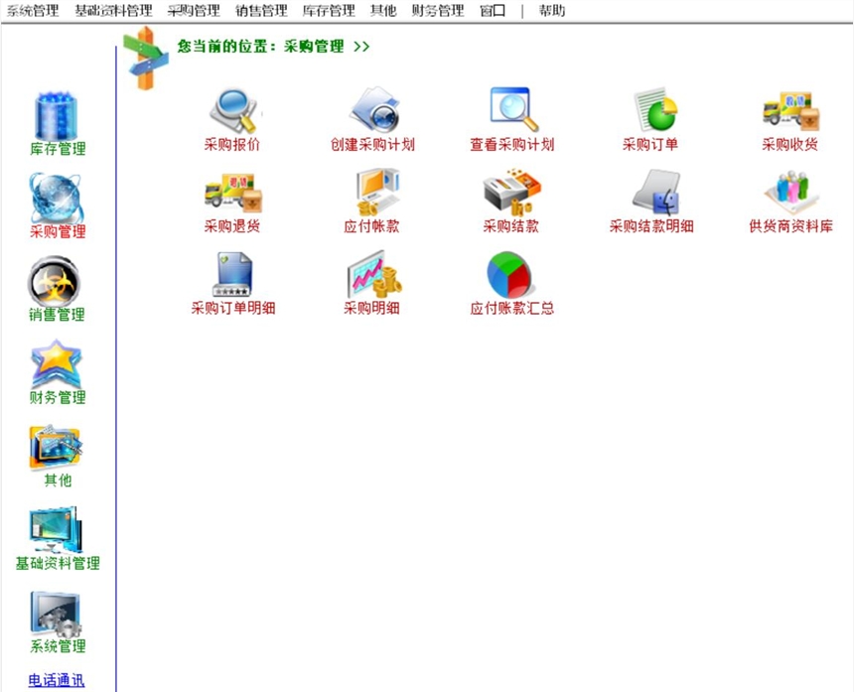Click the signpost location icon

pyautogui.click(x=145, y=59)
